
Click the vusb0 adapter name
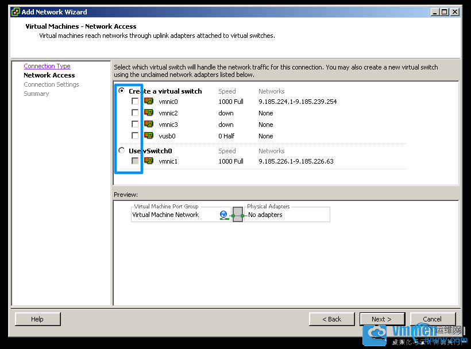pyautogui.click(x=167, y=136)
